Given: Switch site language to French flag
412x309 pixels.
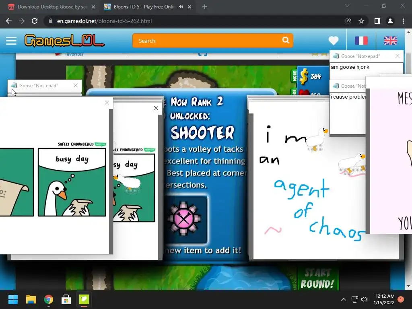Looking at the screenshot, I should 361,41.
